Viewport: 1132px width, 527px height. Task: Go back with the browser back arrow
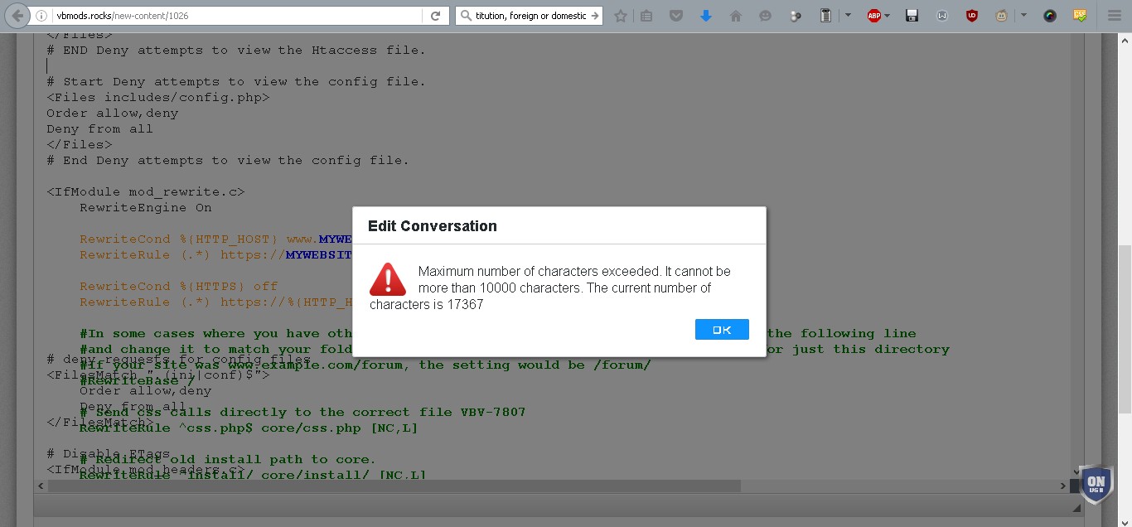tap(17, 15)
